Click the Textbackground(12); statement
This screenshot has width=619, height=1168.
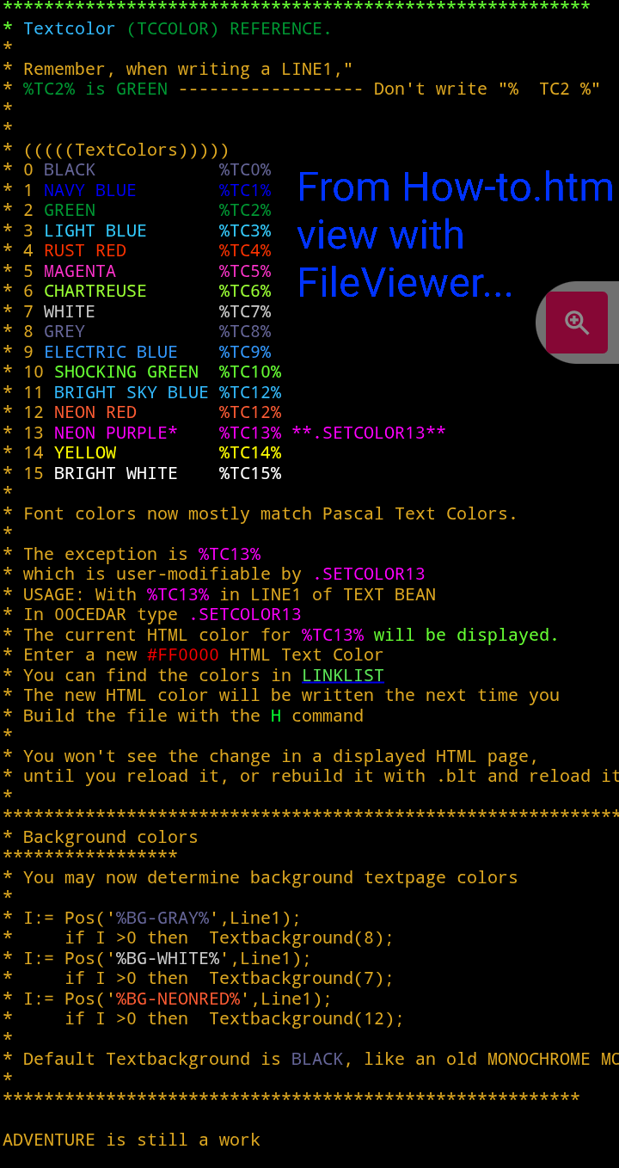(x=306, y=1018)
